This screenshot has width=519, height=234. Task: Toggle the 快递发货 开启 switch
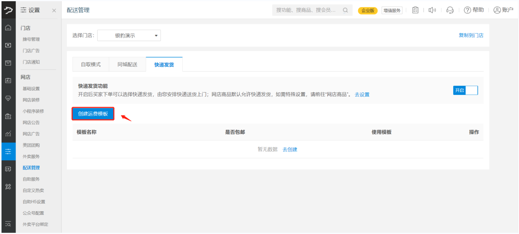465,90
